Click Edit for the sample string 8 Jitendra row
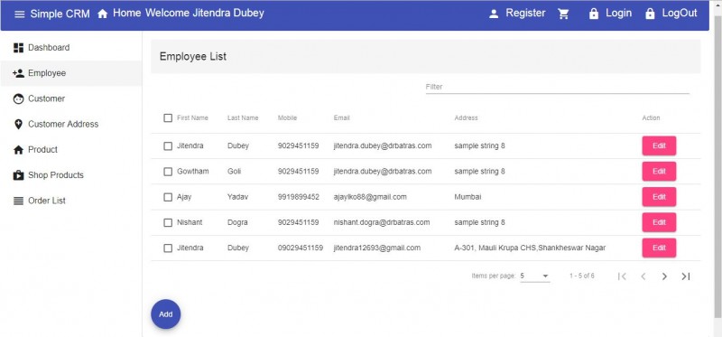Screen dimensions: 722x337 659,145
